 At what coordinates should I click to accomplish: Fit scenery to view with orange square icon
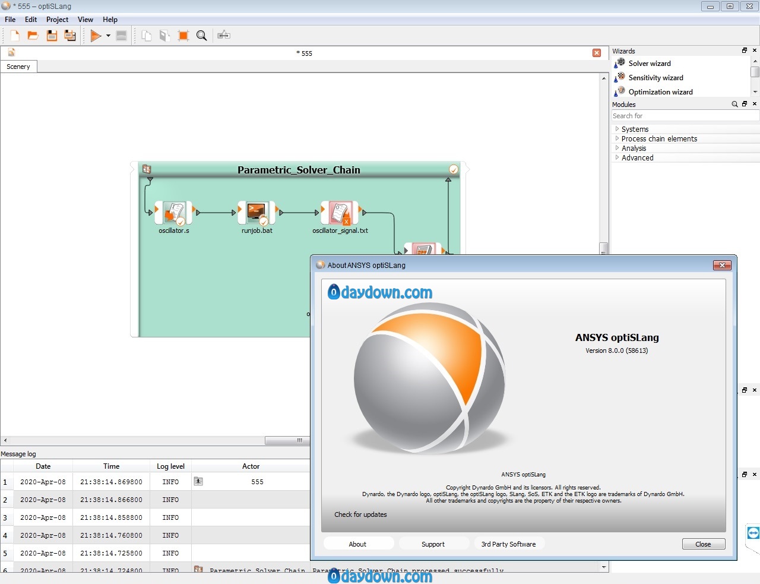pos(183,36)
